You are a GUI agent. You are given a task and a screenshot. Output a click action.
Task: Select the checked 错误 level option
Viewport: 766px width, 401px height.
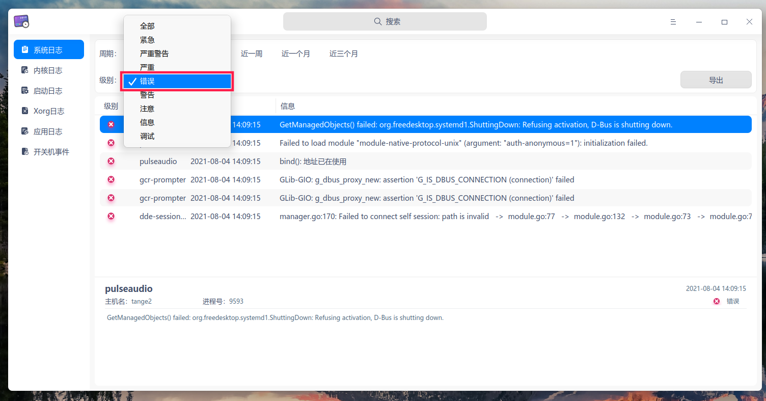(177, 82)
